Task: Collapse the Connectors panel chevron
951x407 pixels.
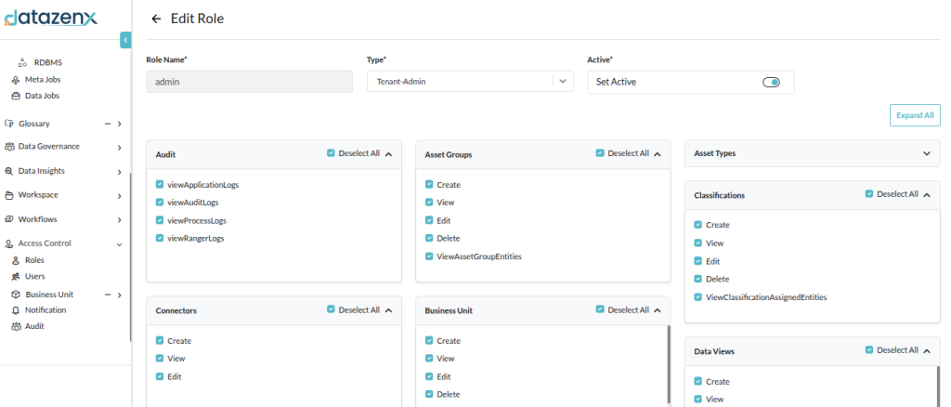Action: tap(389, 310)
